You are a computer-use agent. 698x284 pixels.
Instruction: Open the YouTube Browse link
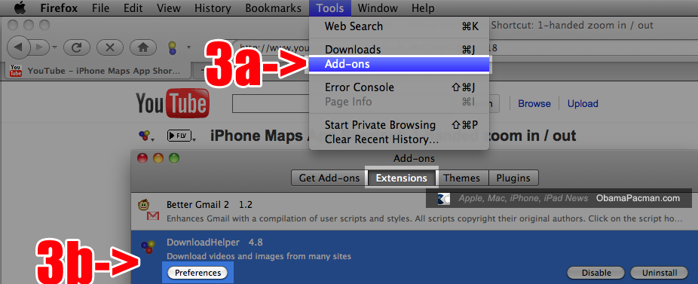[534, 104]
